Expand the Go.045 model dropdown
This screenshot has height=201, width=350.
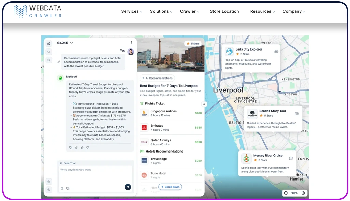coord(65,43)
